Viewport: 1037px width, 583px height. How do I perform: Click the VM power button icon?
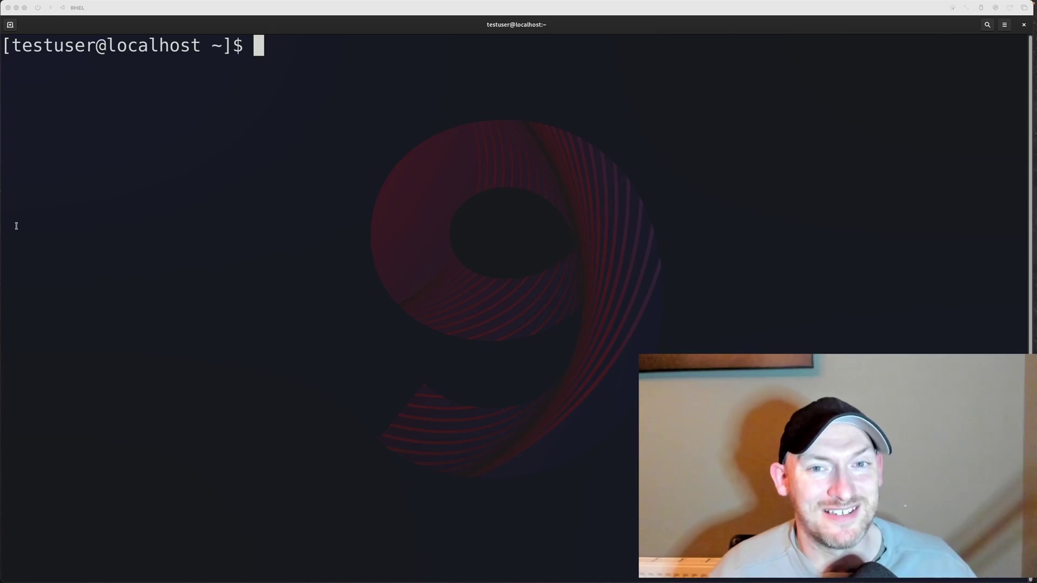click(x=38, y=8)
